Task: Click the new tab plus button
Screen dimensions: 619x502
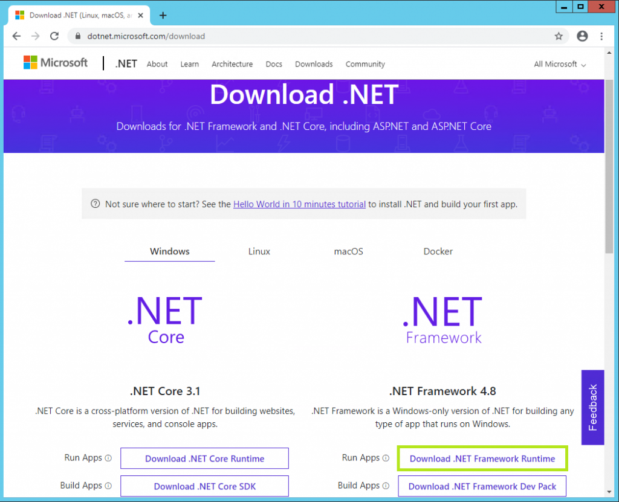Action: point(162,16)
